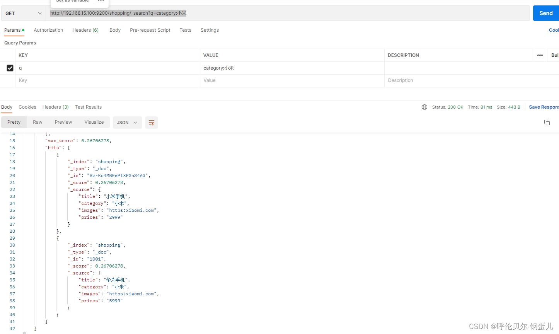Uncheck the q parameter checkbox
559x334 pixels.
[x=10, y=68]
